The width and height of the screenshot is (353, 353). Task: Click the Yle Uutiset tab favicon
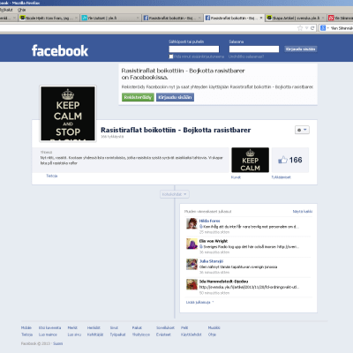tap(85, 18)
